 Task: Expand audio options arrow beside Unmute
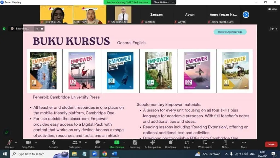tap(16, 142)
